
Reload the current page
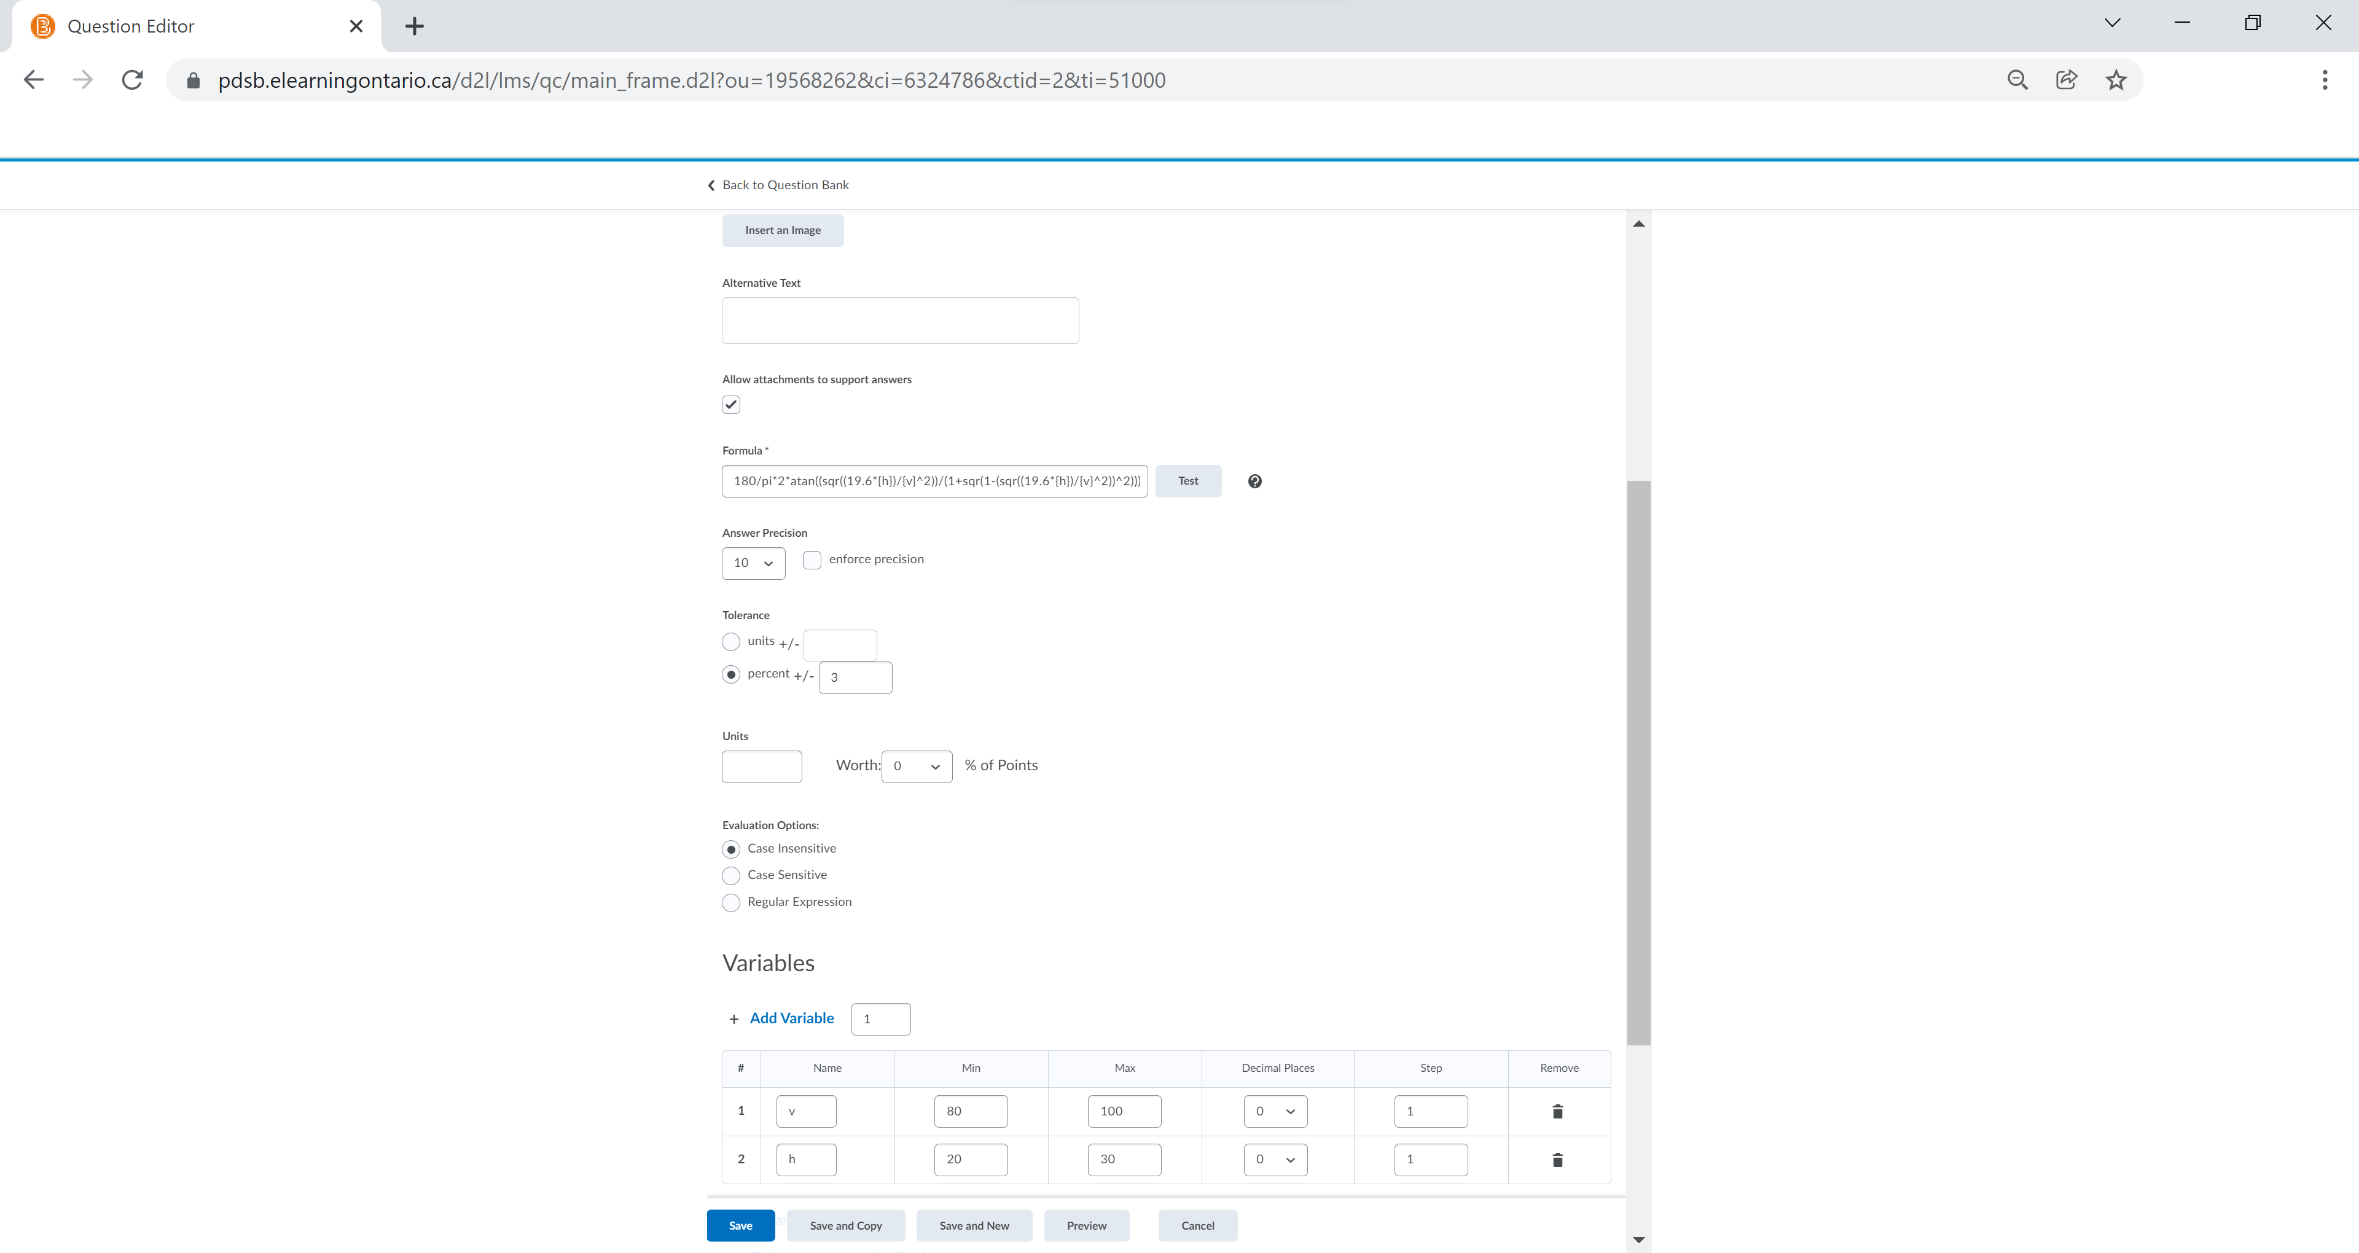tap(132, 80)
